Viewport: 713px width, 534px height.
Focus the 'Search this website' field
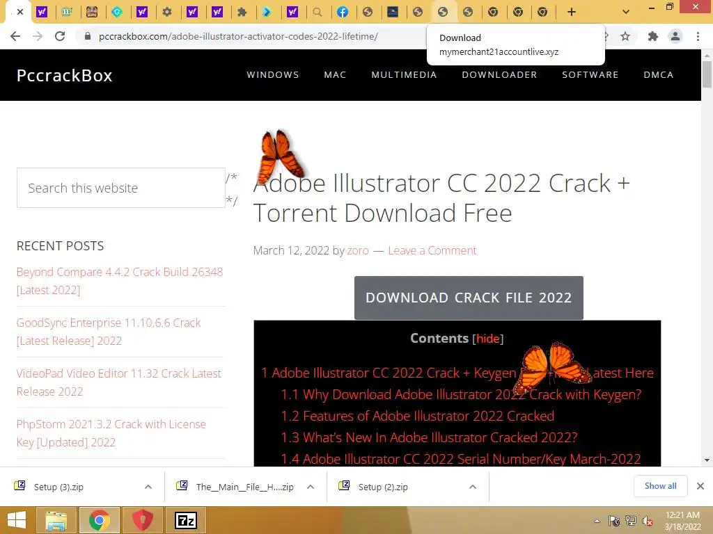click(x=121, y=188)
